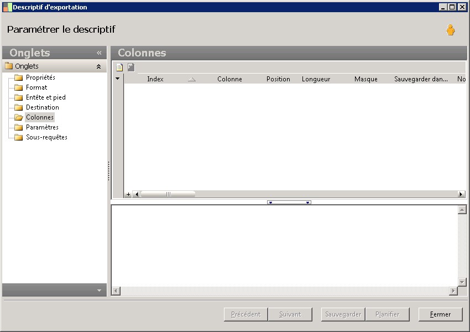
Task: Click the lower pane scroll down arrow
Action: (x=462, y=282)
